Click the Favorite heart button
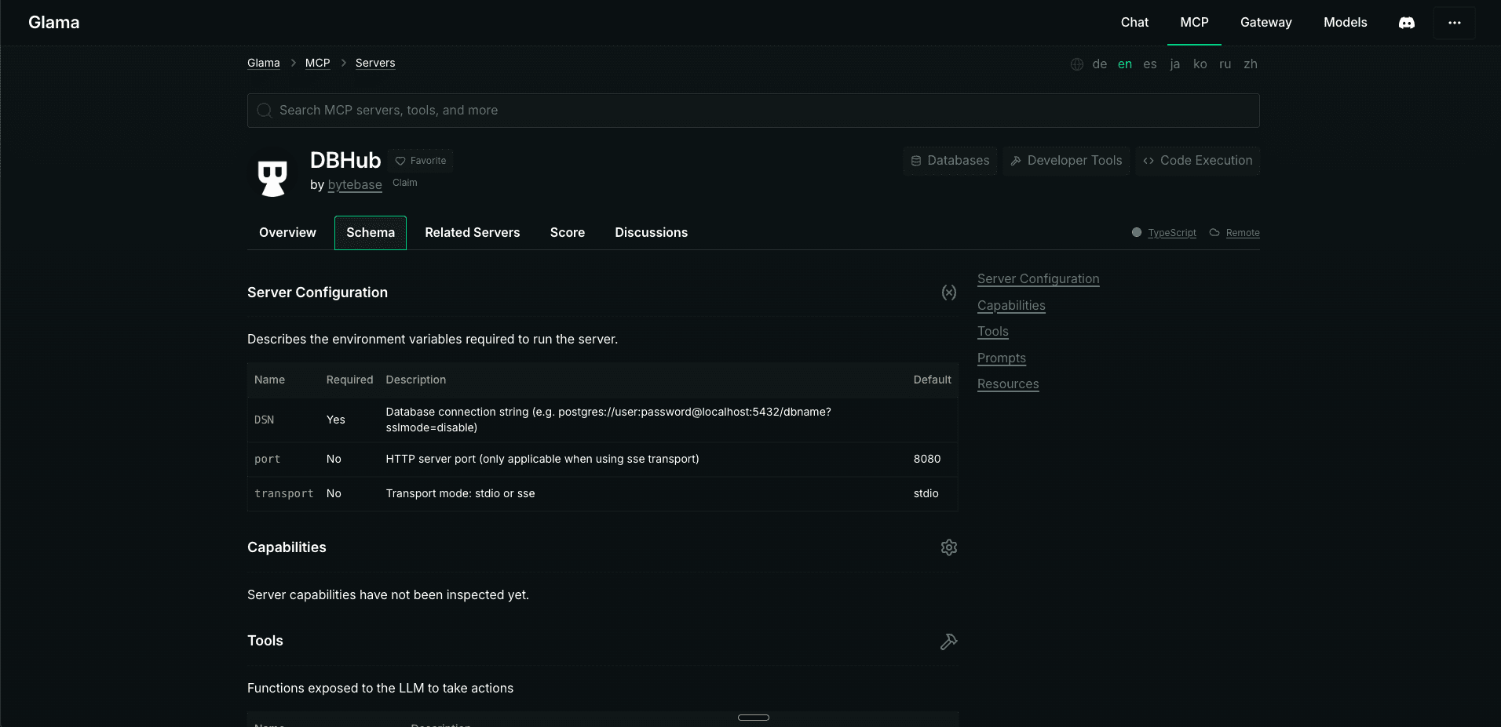The image size is (1501, 727). 420,161
